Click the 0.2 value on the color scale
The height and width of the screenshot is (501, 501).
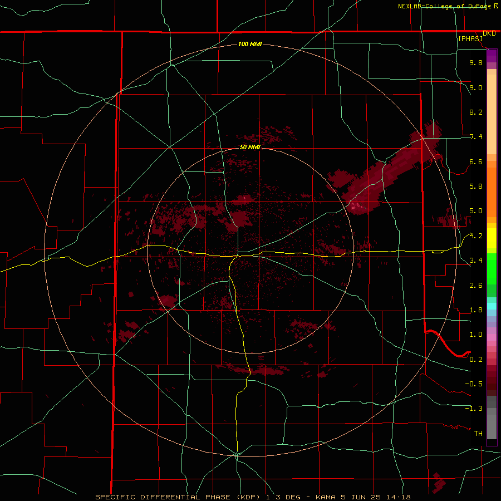(x=476, y=360)
